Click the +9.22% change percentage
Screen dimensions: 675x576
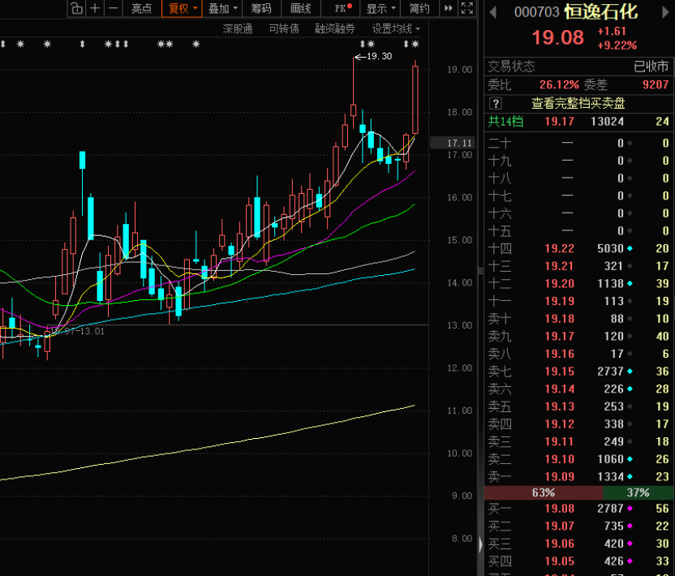(x=617, y=45)
